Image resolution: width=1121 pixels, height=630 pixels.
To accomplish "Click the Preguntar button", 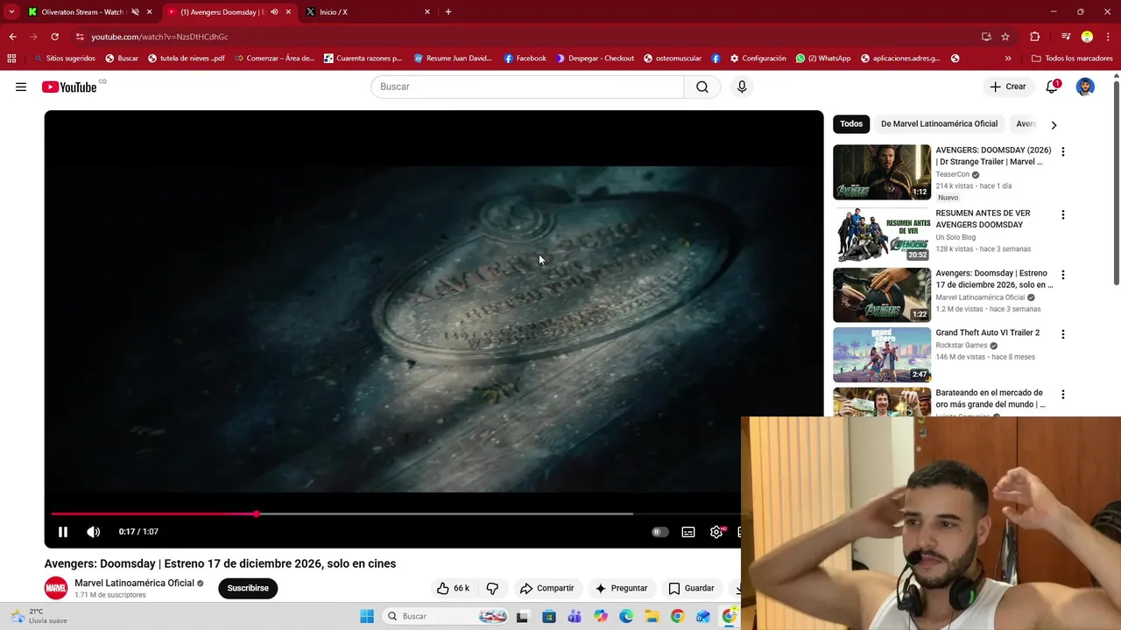I will coord(621,588).
